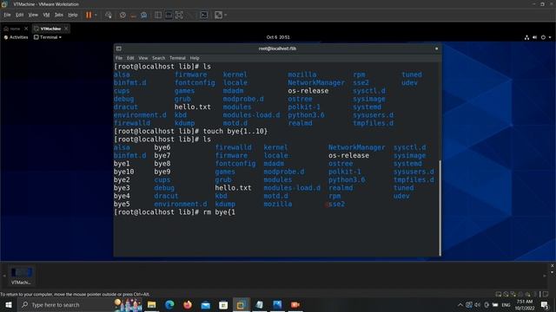Expand the GNOME system menu arrow
Screen dimensions: 556x312
coord(550,37)
